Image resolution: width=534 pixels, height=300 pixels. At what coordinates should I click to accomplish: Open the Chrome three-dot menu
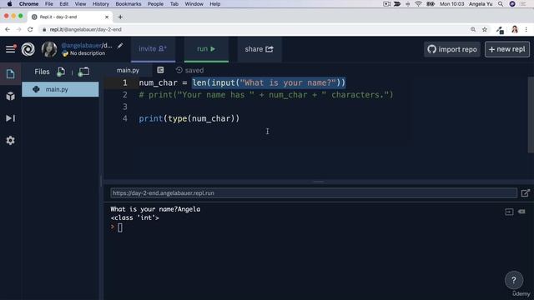(x=526, y=30)
